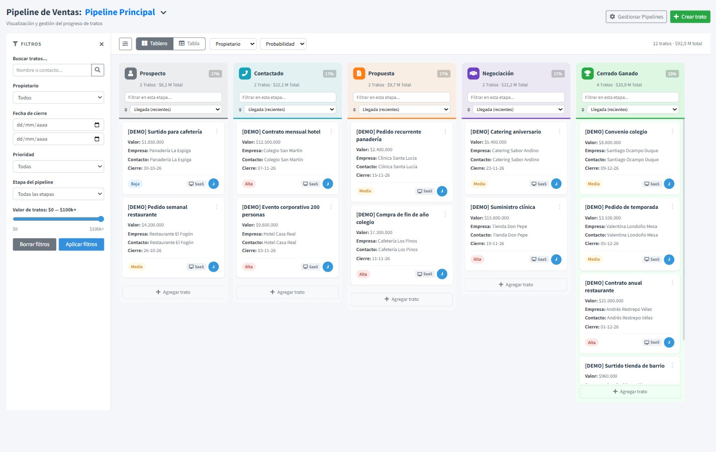Open the sidebar Propietario filter showing Todos
716x452 pixels.
pyautogui.click(x=58, y=97)
